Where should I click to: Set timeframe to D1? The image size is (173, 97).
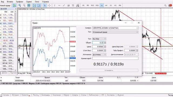[x=111, y=5]
